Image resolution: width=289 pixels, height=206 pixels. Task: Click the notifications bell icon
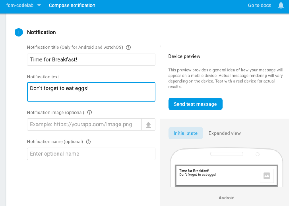[x=281, y=5]
